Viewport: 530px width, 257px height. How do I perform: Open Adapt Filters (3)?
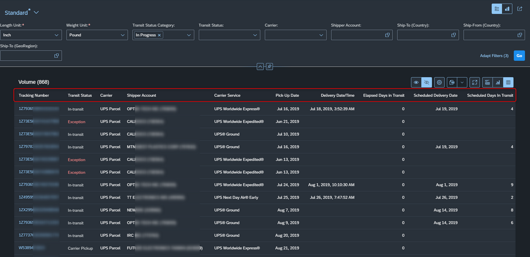click(x=494, y=56)
